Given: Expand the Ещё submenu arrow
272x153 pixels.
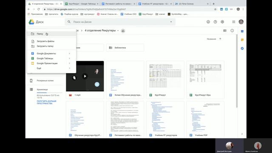Looking at the screenshot, I should (70, 68).
